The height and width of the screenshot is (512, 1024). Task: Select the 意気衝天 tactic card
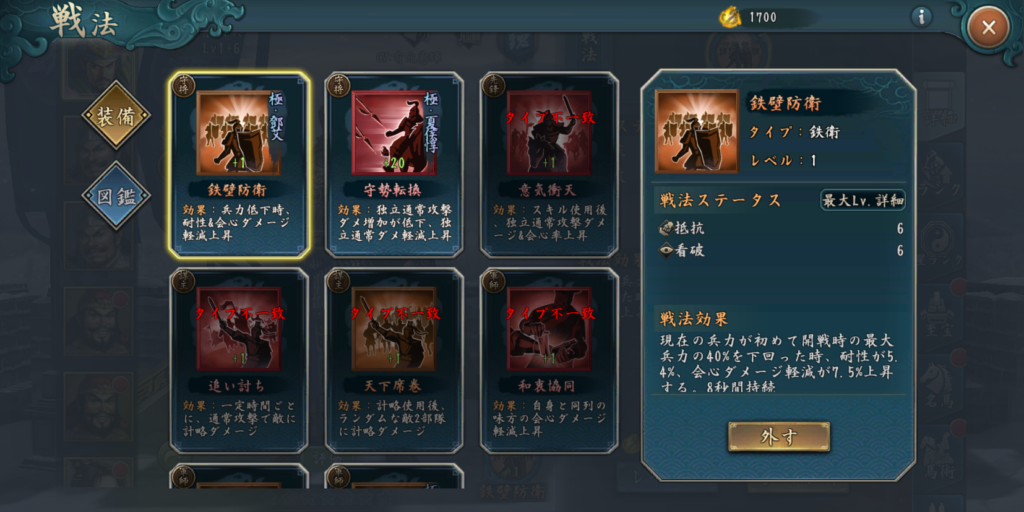549,164
